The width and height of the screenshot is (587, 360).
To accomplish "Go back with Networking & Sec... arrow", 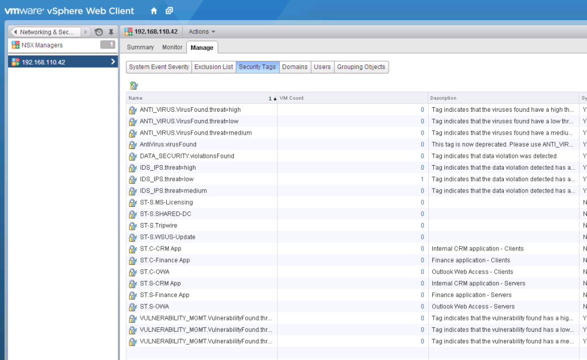I will tap(15, 32).
